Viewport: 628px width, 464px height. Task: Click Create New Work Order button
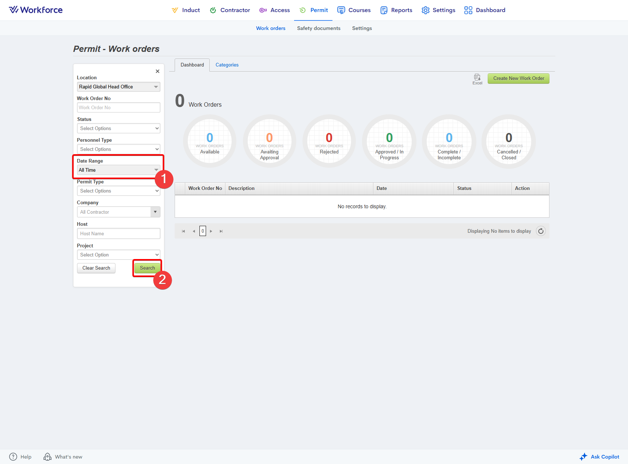[x=518, y=79]
